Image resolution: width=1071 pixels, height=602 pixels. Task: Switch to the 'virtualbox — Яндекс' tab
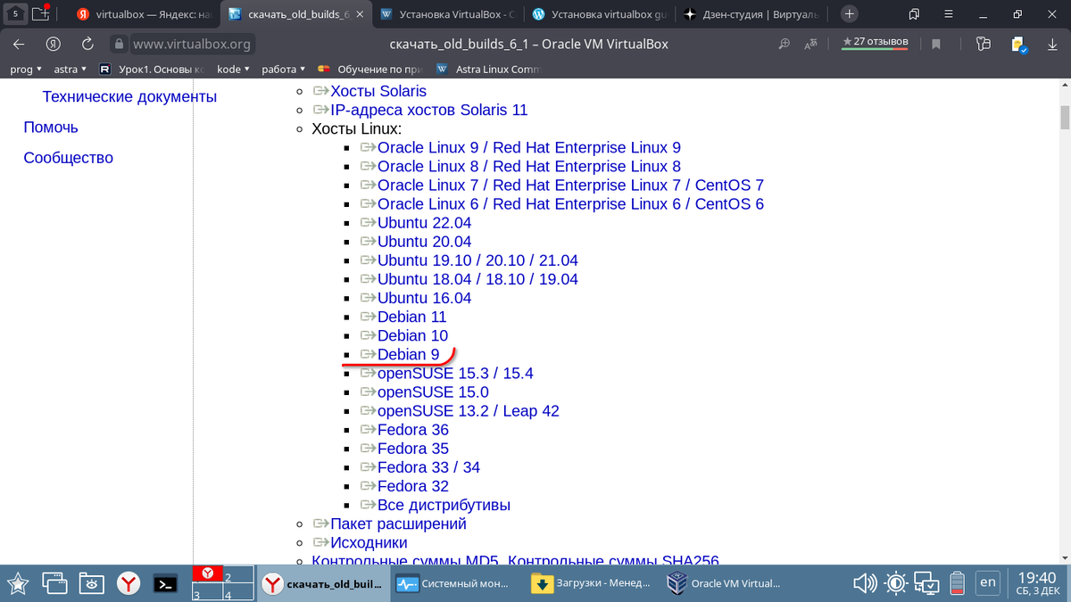coord(142,14)
